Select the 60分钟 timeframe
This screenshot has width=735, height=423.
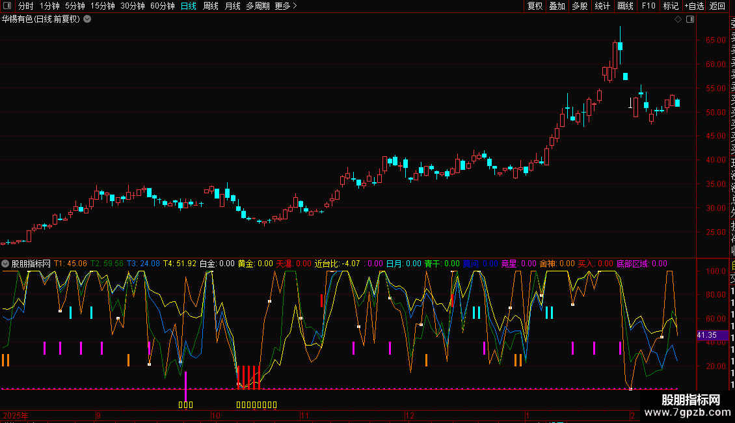pyautogui.click(x=162, y=6)
